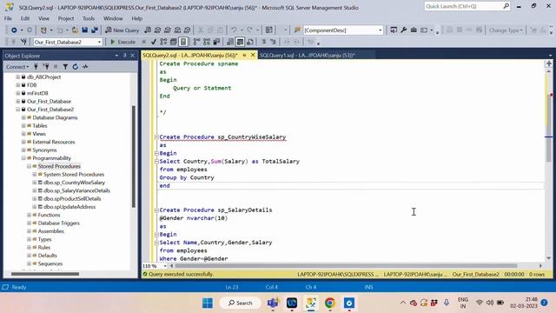Click the Windows Start button
This screenshot has width=556, height=313.
(208, 303)
